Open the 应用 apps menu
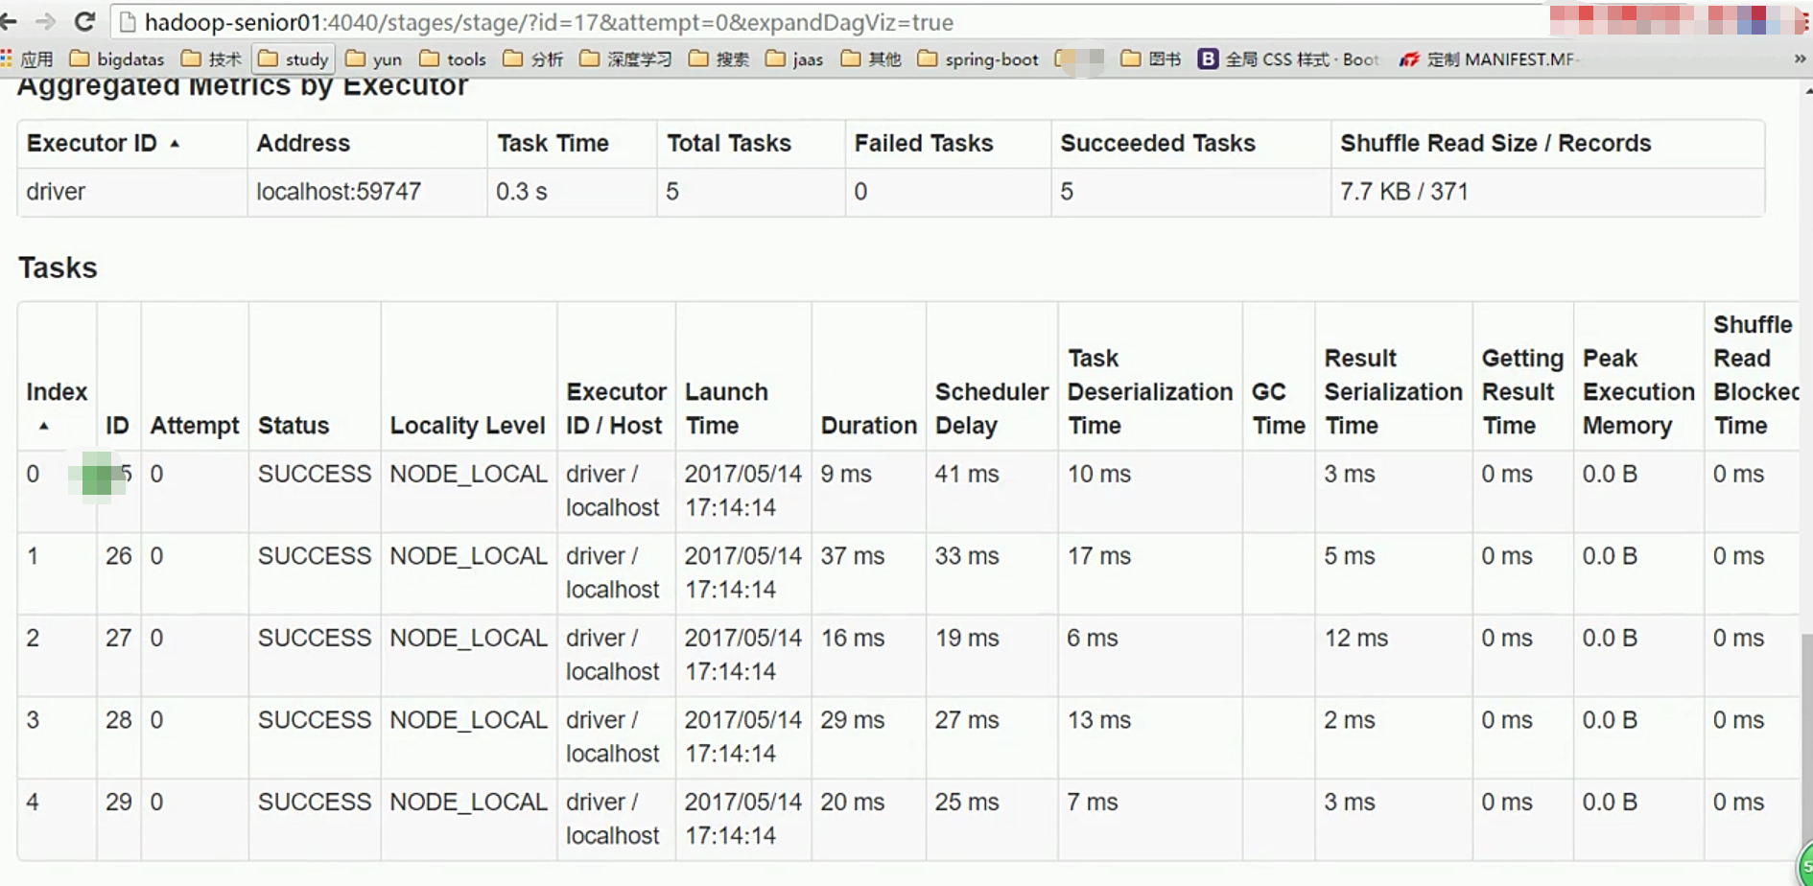The image size is (1813, 886). tap(26, 58)
